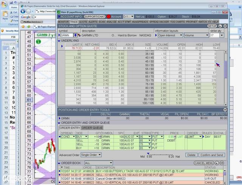Select the BUY +100 BUTTERFLY TASR order row

click(141, 171)
